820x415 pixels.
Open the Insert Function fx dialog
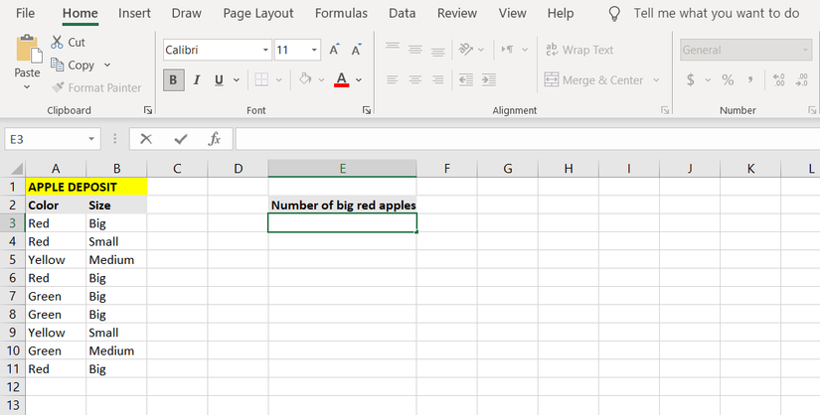(215, 139)
